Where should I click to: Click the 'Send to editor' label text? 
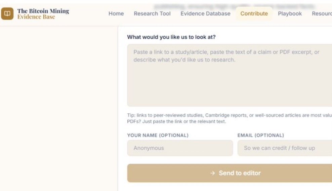pyautogui.click(x=240, y=173)
